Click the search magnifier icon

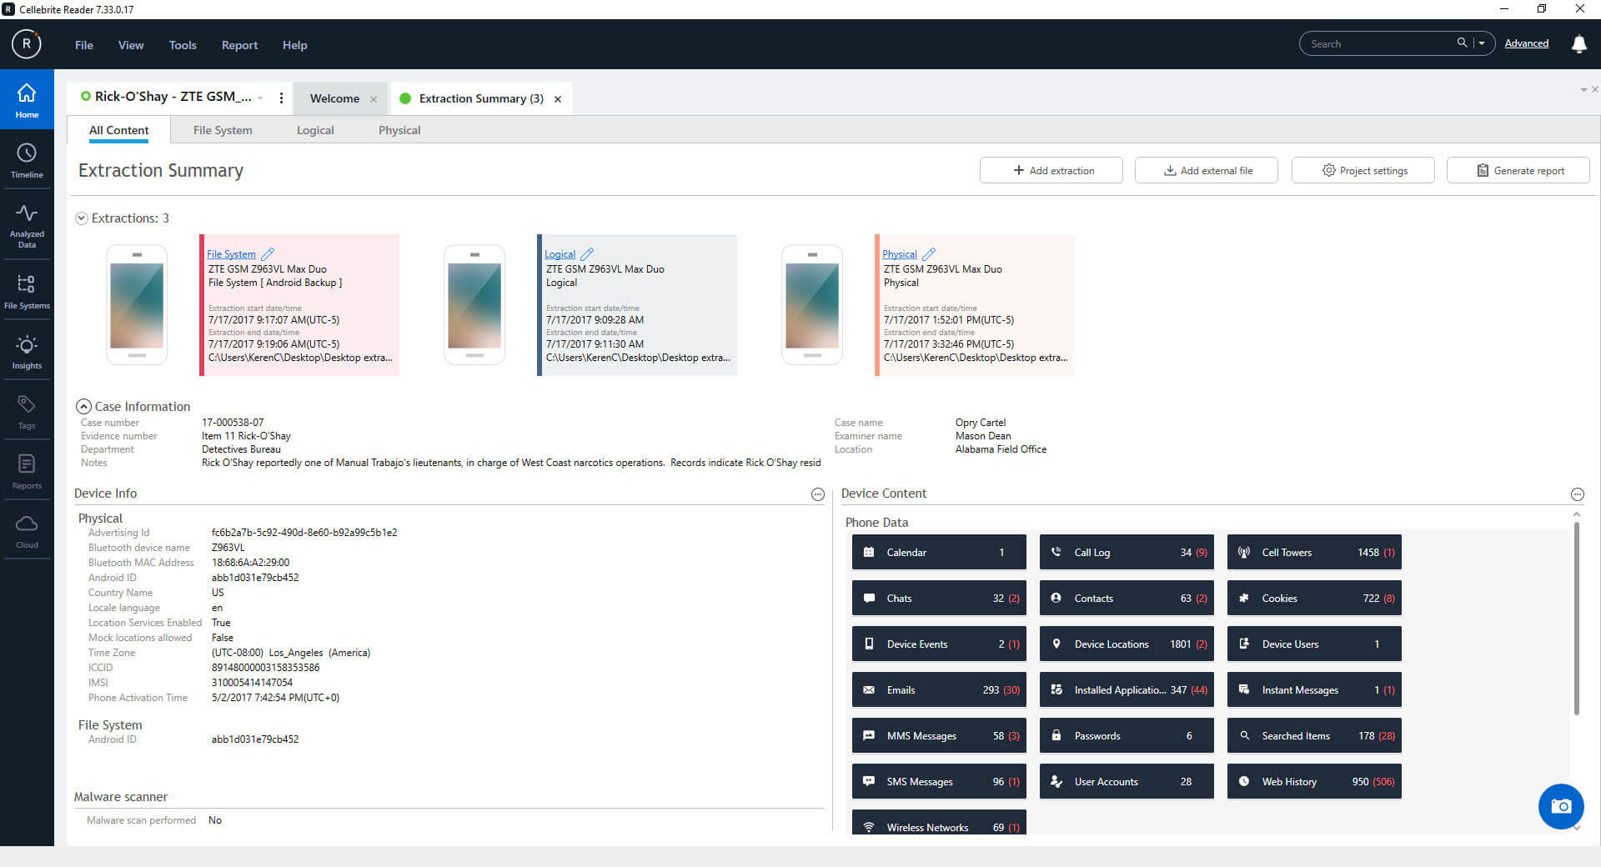1462,43
